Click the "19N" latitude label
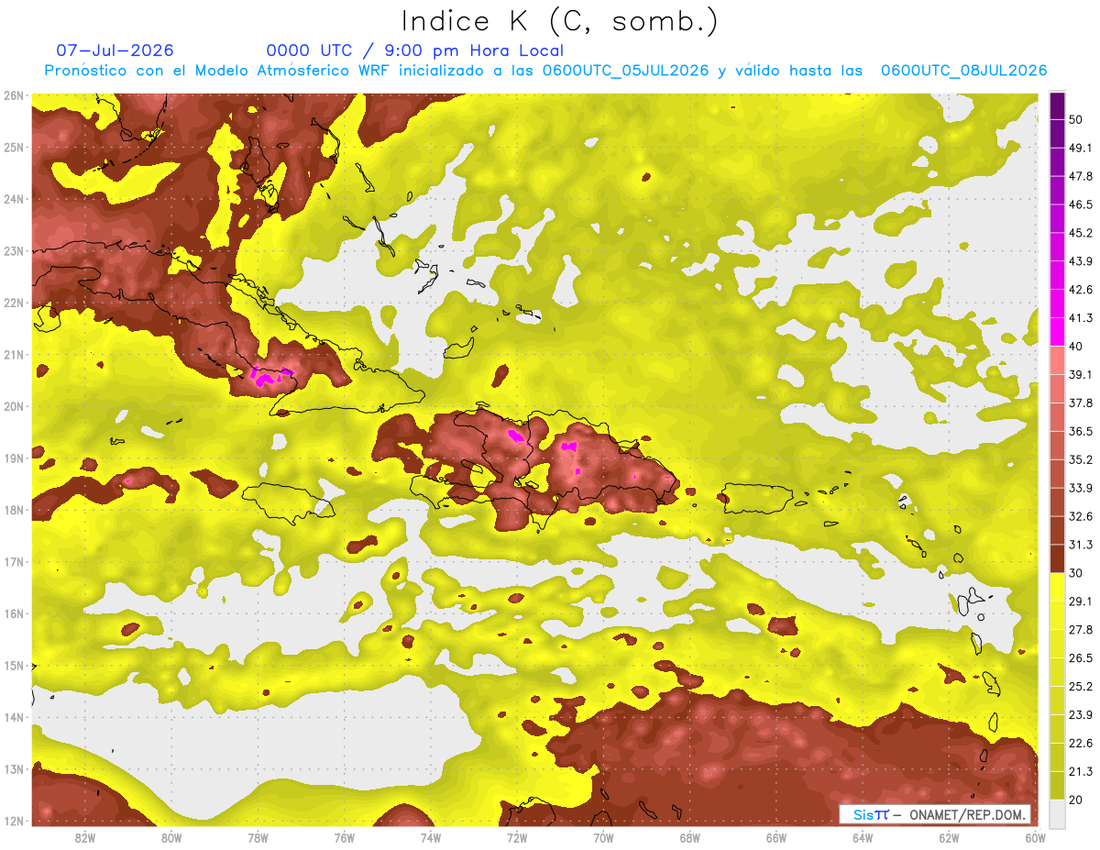1100x850 pixels. 14,458
